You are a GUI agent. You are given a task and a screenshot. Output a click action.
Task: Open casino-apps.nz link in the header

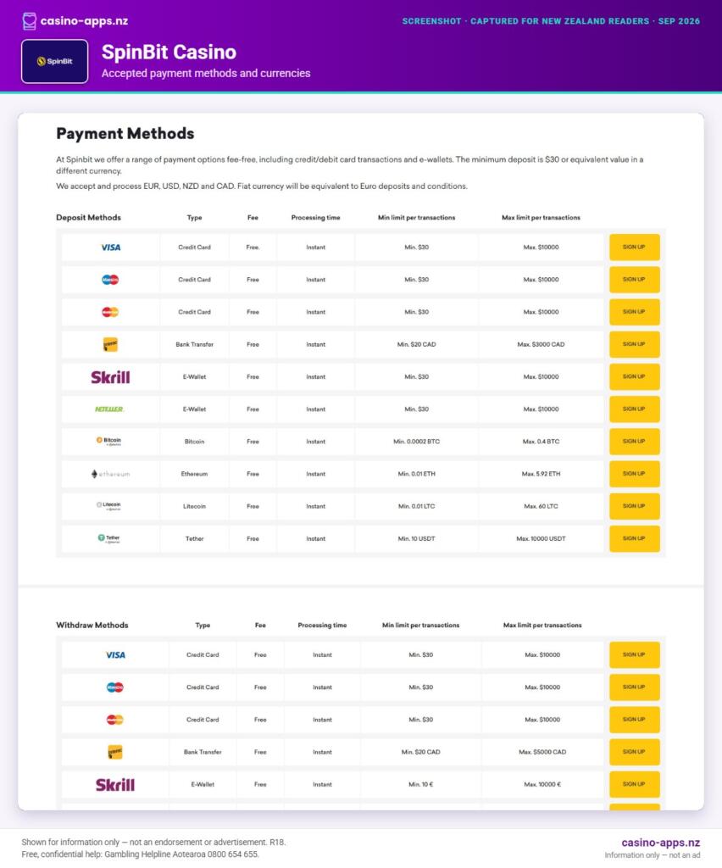pos(84,21)
